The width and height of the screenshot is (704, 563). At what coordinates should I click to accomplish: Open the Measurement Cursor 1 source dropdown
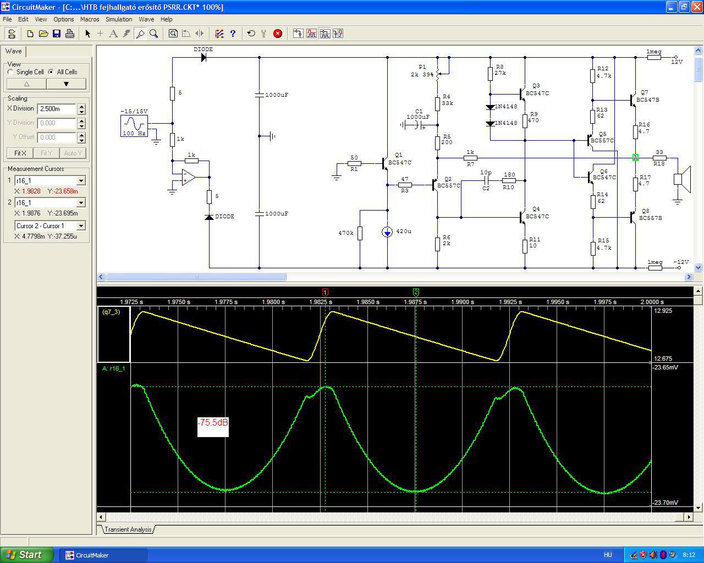(x=81, y=181)
